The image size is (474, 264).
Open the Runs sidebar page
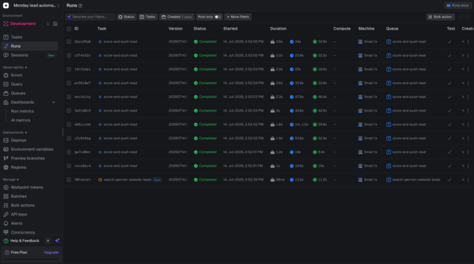[x=30, y=46]
